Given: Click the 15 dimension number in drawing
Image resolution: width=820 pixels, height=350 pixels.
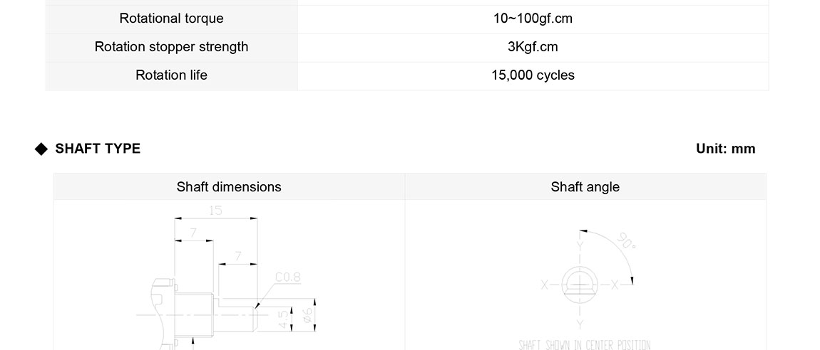Looking at the screenshot, I should [x=215, y=211].
